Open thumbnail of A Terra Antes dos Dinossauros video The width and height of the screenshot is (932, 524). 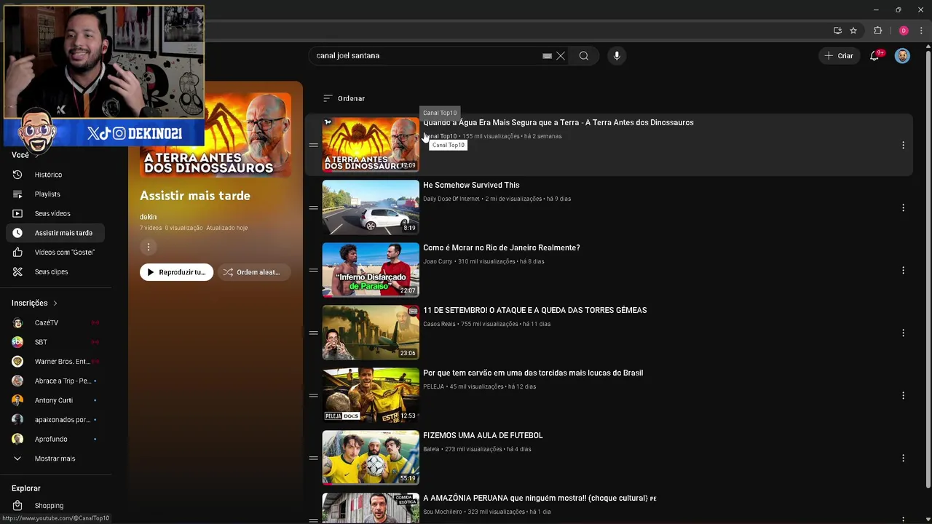(x=371, y=145)
